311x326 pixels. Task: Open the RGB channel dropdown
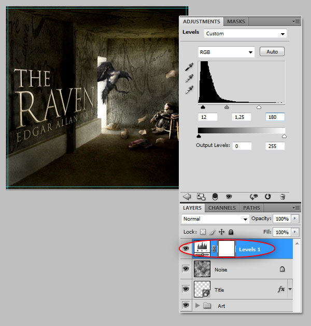227,52
